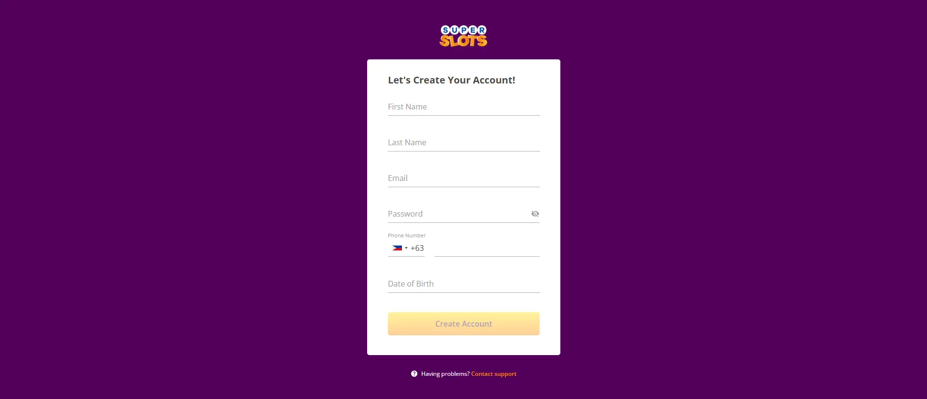Viewport: 927px width, 399px height.
Task: Click the question mark help icon
Action: (414, 373)
